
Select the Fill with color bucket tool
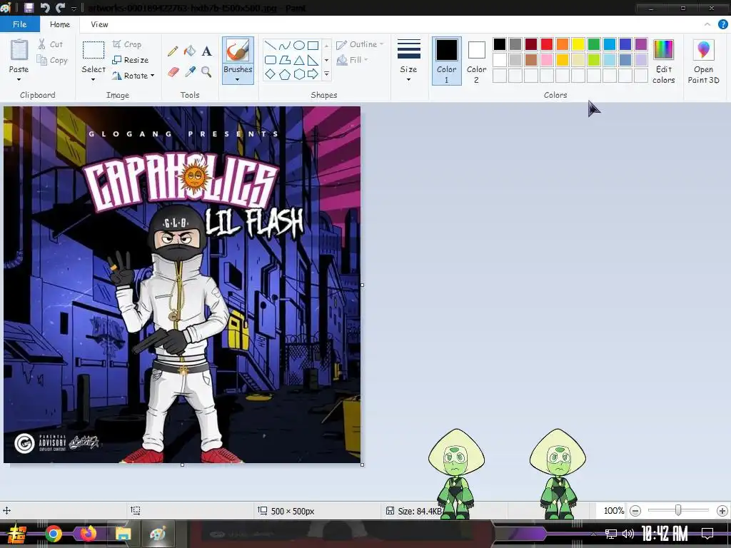(189, 51)
